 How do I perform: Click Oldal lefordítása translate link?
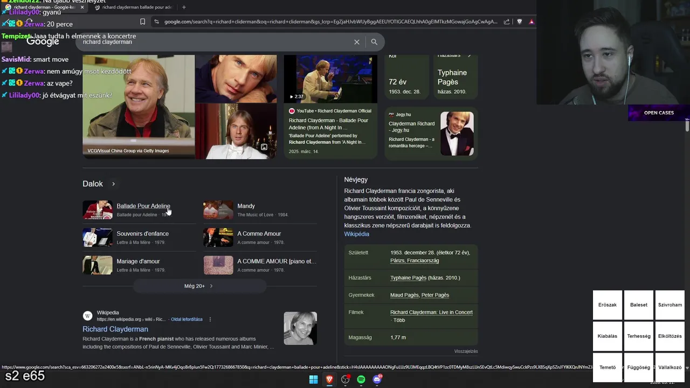pyautogui.click(x=187, y=319)
